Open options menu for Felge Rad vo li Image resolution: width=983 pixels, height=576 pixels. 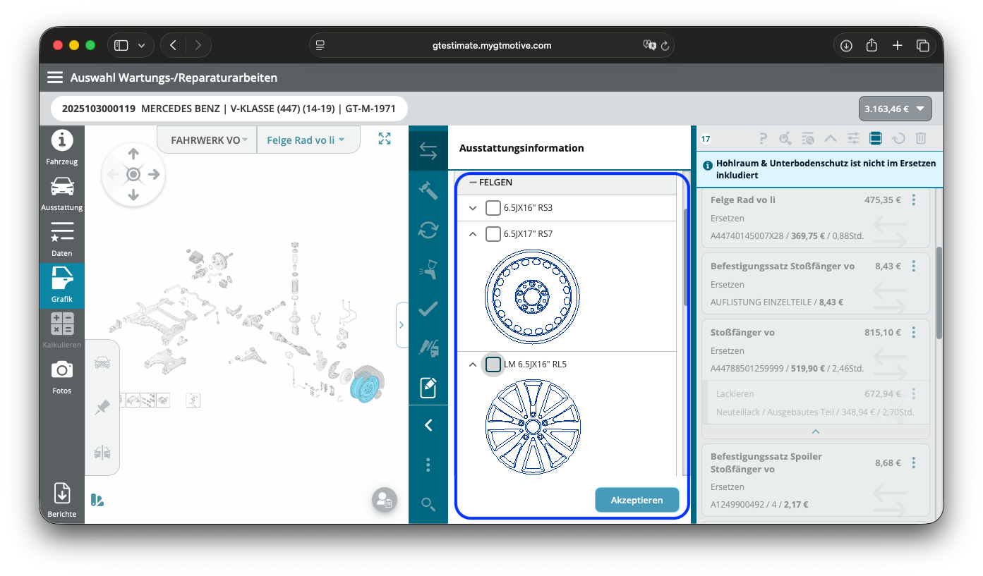coord(914,200)
